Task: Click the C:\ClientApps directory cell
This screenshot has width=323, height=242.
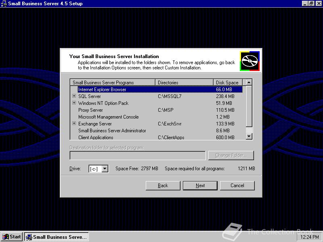Action: click(x=171, y=138)
